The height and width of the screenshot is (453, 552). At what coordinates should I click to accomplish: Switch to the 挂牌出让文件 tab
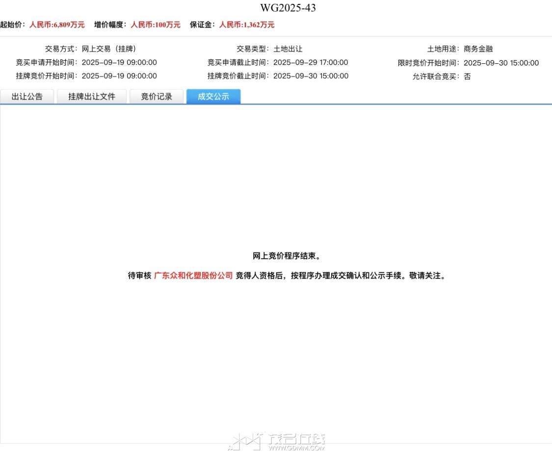click(92, 97)
